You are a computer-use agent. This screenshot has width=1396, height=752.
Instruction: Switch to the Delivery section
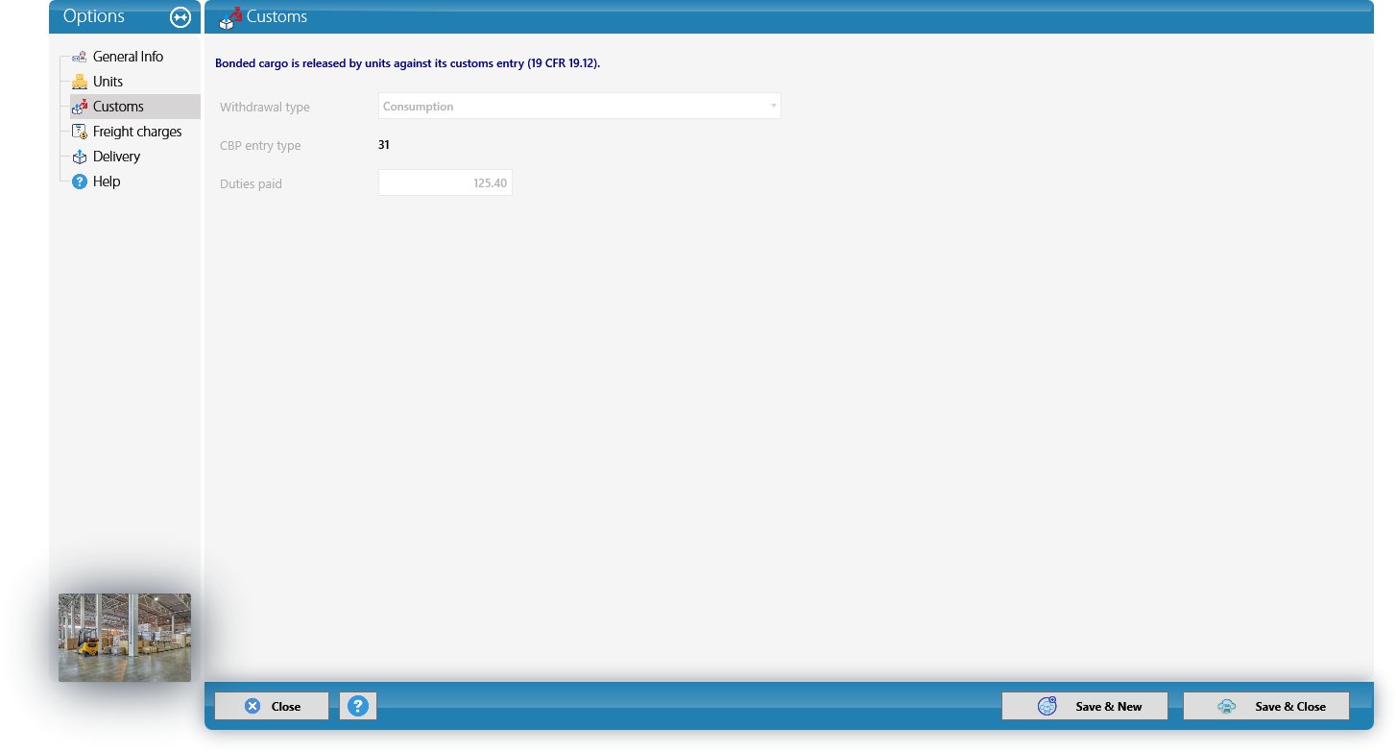[116, 157]
